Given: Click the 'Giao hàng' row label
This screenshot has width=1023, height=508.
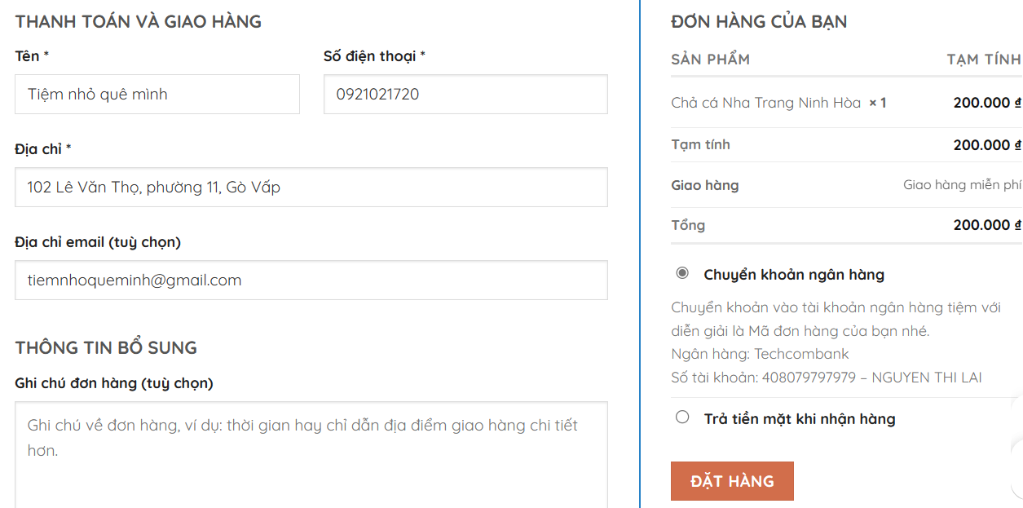Looking at the screenshot, I should tap(705, 185).
